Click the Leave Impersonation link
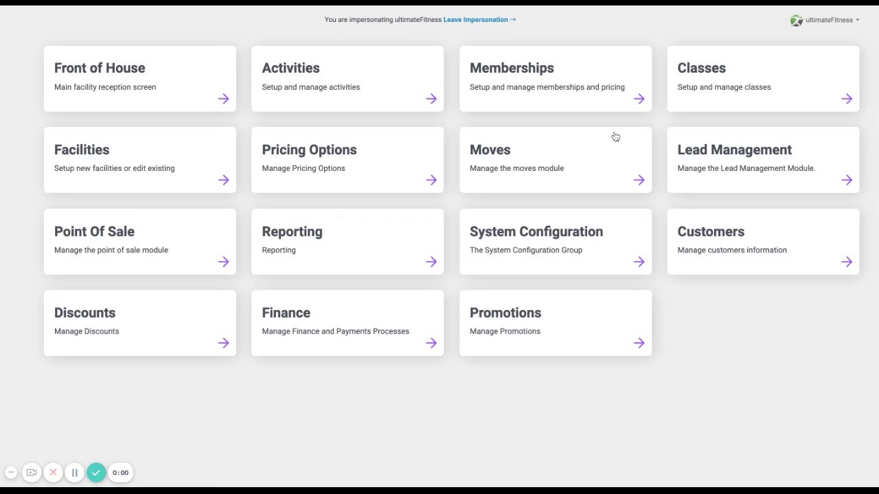 click(x=479, y=20)
